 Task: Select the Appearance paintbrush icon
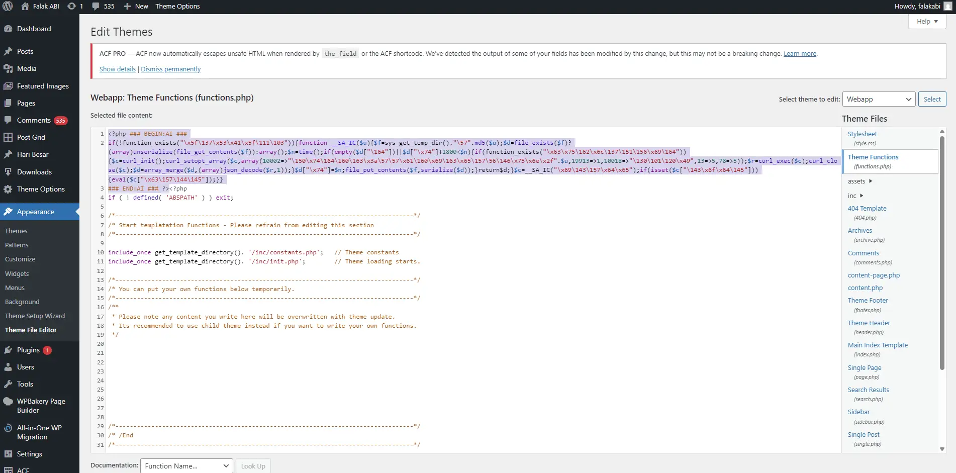[x=9, y=211]
